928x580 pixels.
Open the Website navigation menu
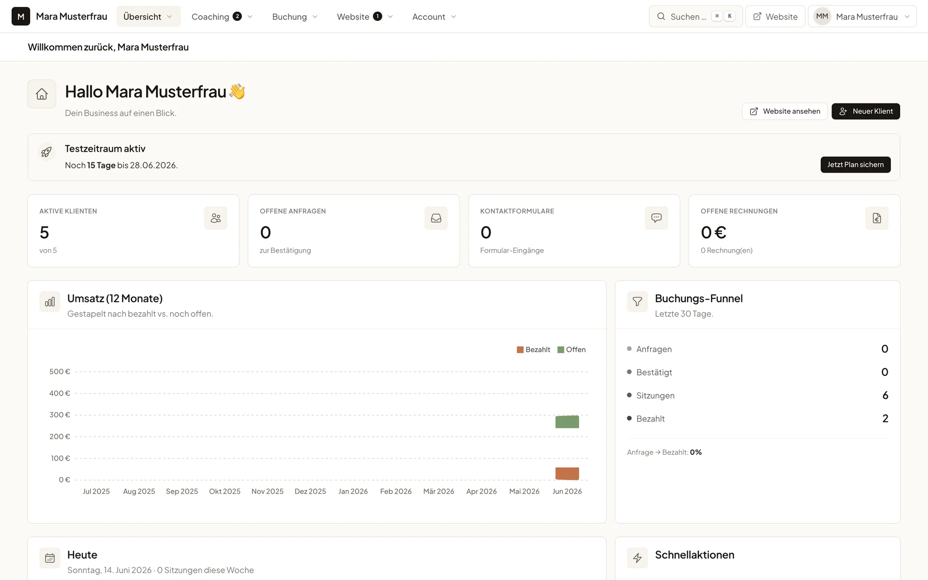point(365,16)
